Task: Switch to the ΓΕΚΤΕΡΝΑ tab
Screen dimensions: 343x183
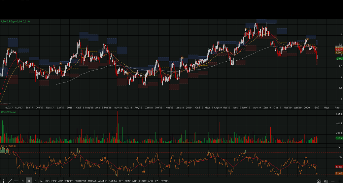Action: pos(80,181)
